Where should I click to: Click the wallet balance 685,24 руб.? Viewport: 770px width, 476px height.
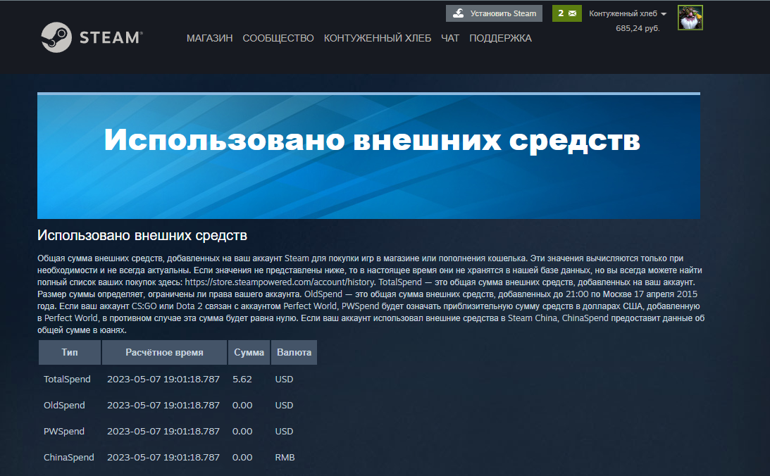pyautogui.click(x=638, y=28)
